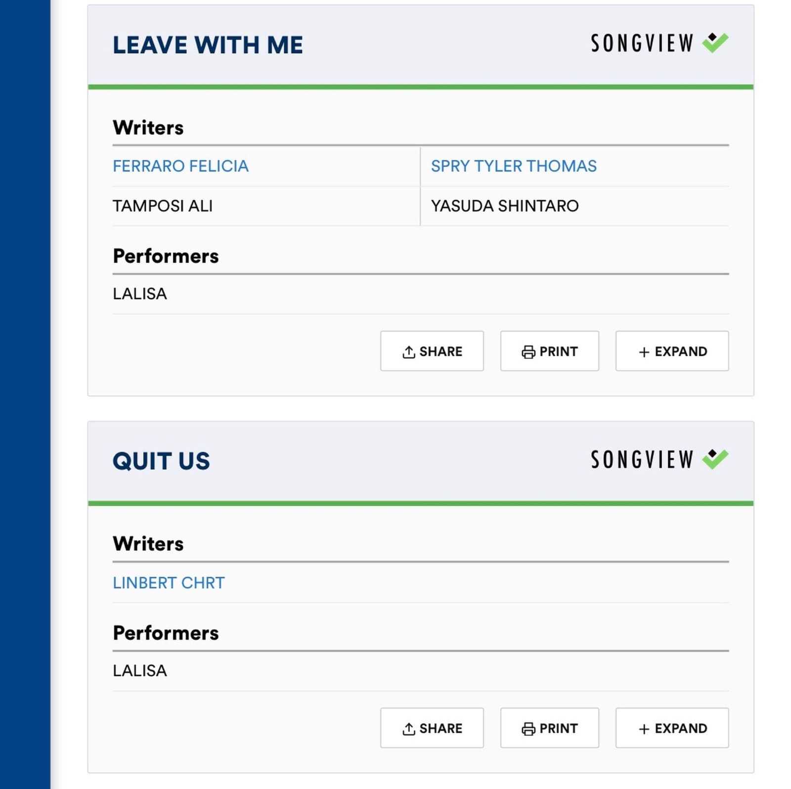Select the Quit Us title heading
791x789 pixels.
(x=161, y=461)
